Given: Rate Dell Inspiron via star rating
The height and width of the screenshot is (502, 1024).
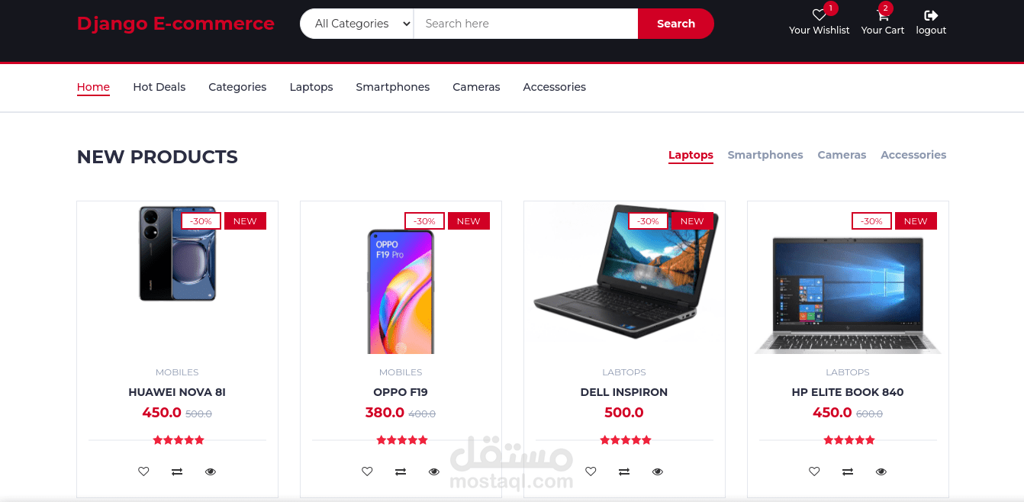Looking at the screenshot, I should pyautogui.click(x=626, y=440).
